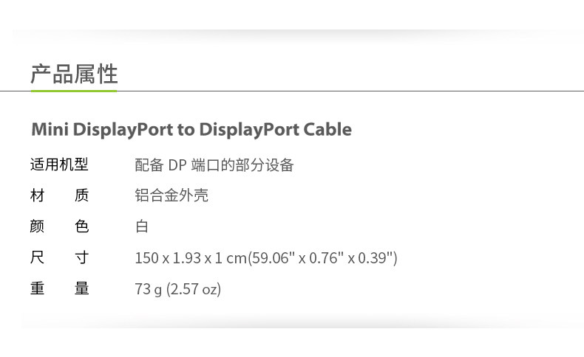Click the 产品属性 section heading
This screenshot has width=584, height=357.
coord(74,74)
